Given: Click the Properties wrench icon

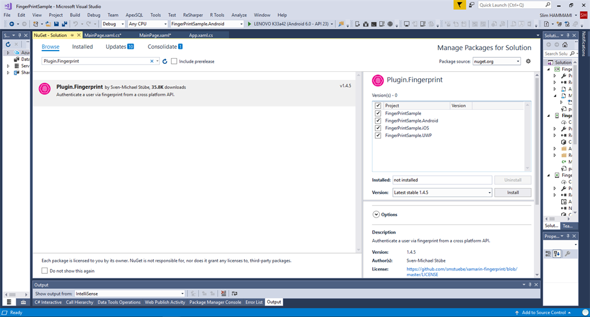Looking at the screenshot, I should click(568, 254).
